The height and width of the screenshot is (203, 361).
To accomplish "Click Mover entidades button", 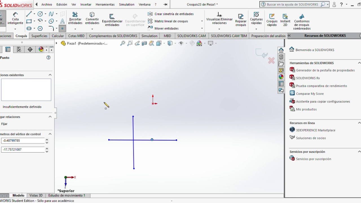I will click(x=163, y=28).
